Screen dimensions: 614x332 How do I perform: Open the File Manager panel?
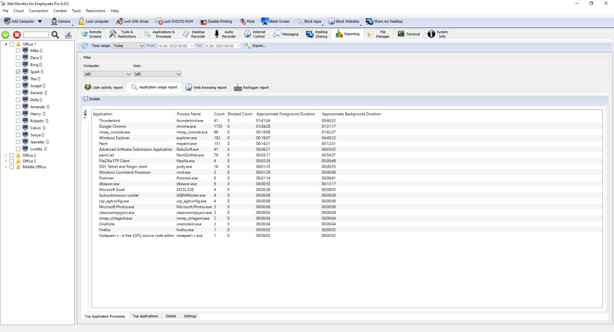[x=378, y=34]
